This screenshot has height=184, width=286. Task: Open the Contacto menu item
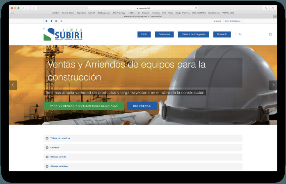(222, 34)
